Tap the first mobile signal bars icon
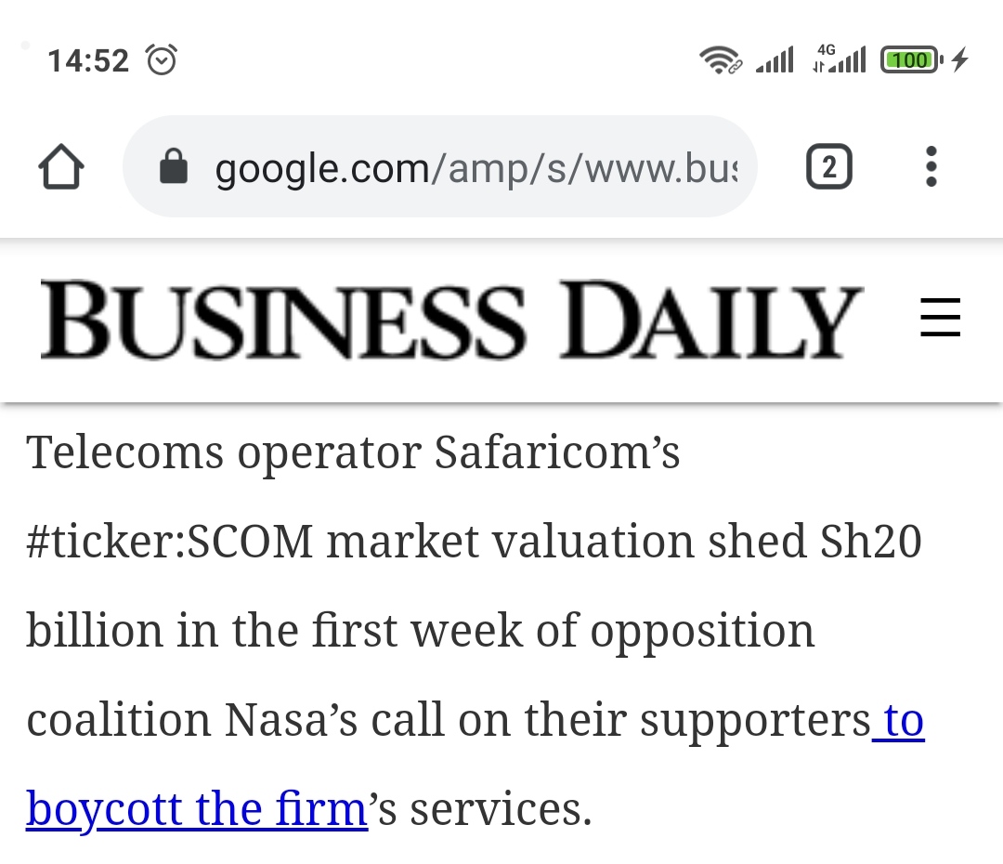 775,59
